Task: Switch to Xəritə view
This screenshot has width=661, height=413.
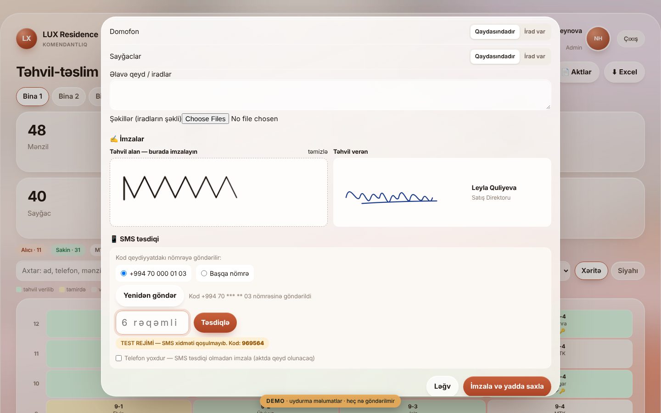Action: 591,271
